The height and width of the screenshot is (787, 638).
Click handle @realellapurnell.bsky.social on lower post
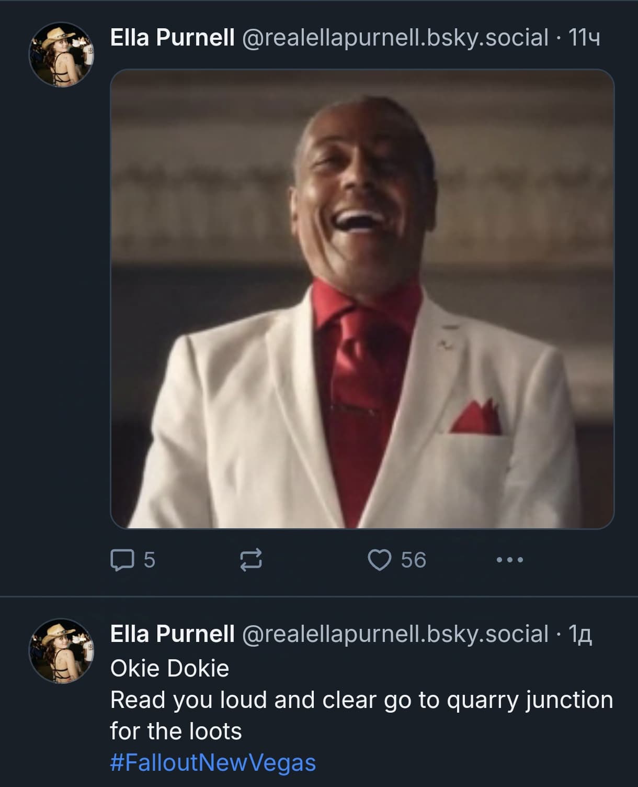click(x=395, y=634)
